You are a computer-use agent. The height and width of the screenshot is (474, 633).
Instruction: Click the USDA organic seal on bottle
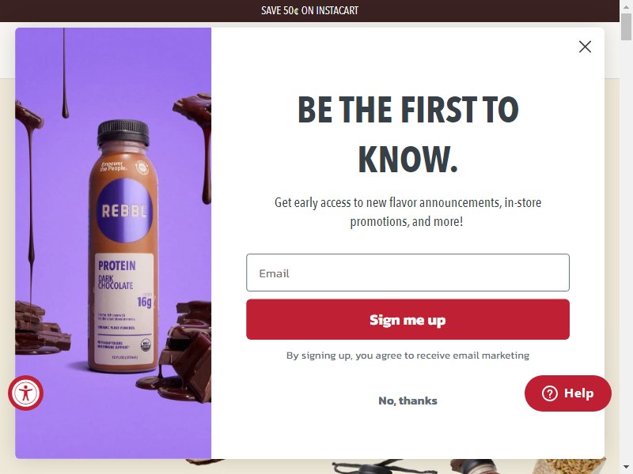click(146, 345)
